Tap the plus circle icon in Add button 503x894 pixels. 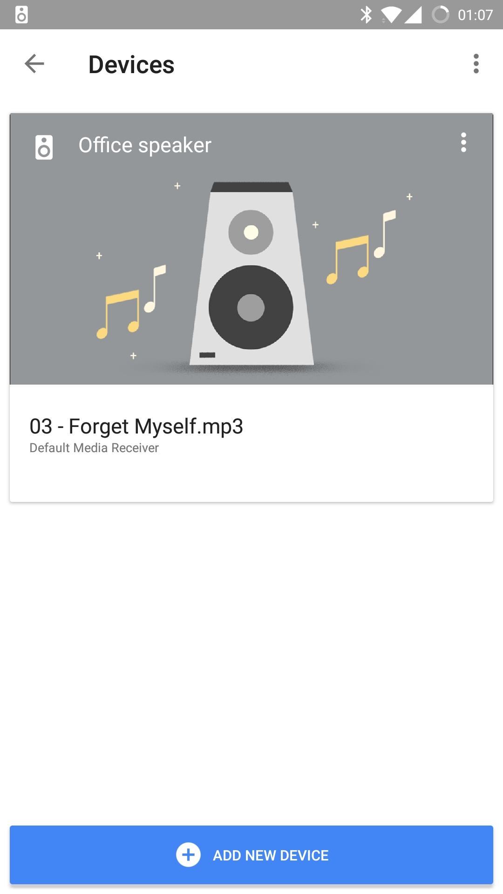(x=188, y=855)
